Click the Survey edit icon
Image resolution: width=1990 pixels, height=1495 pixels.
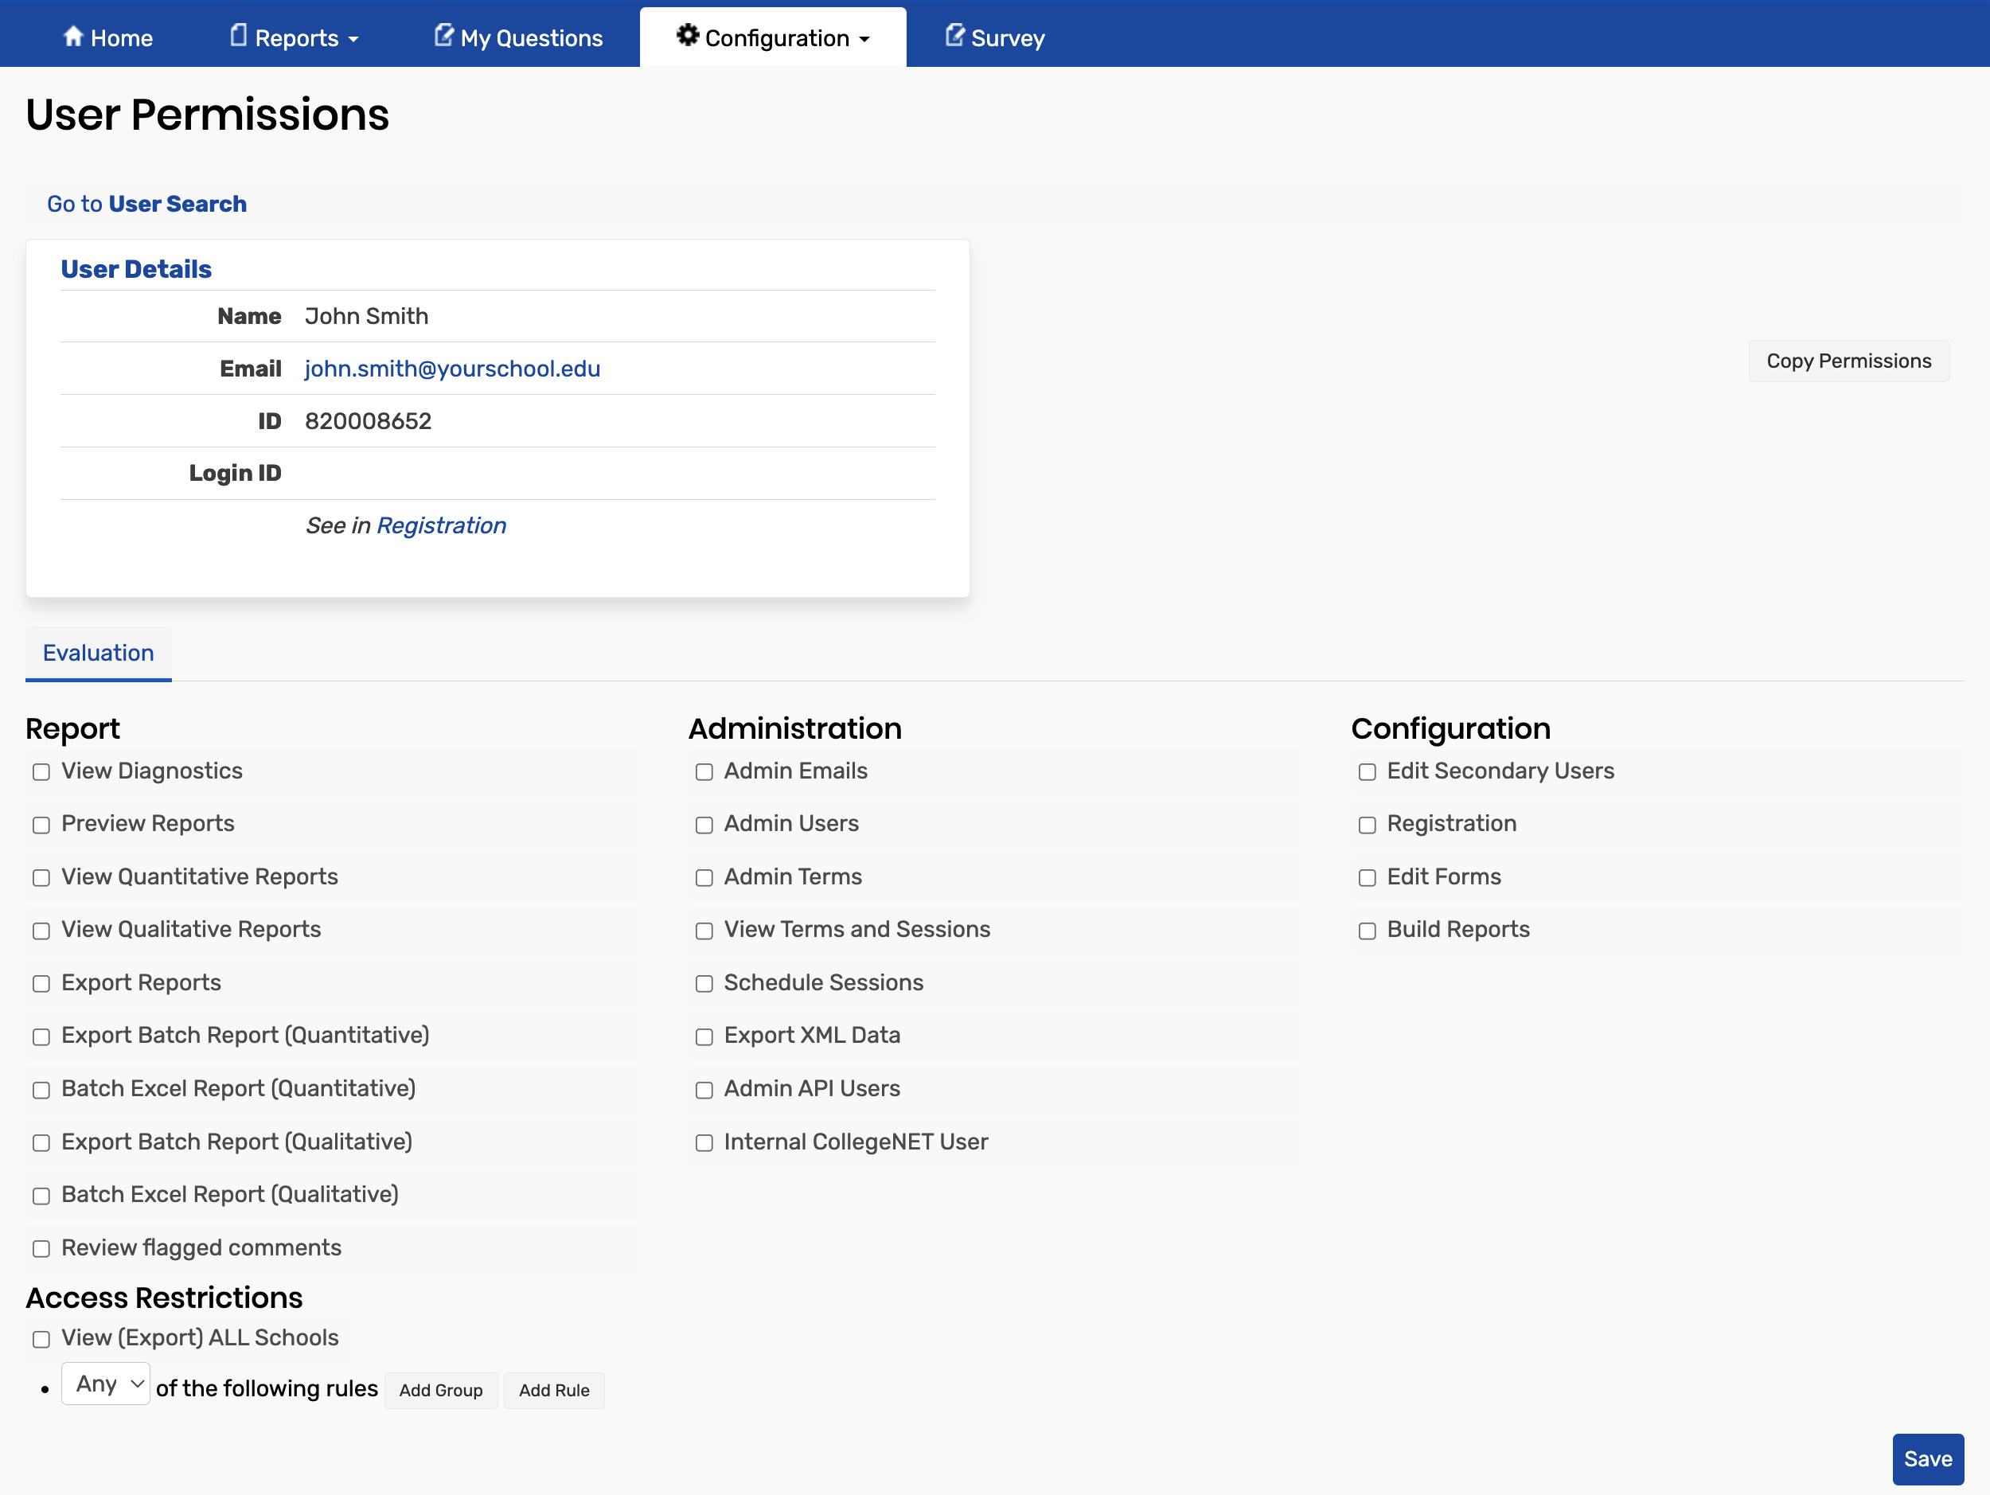954,36
